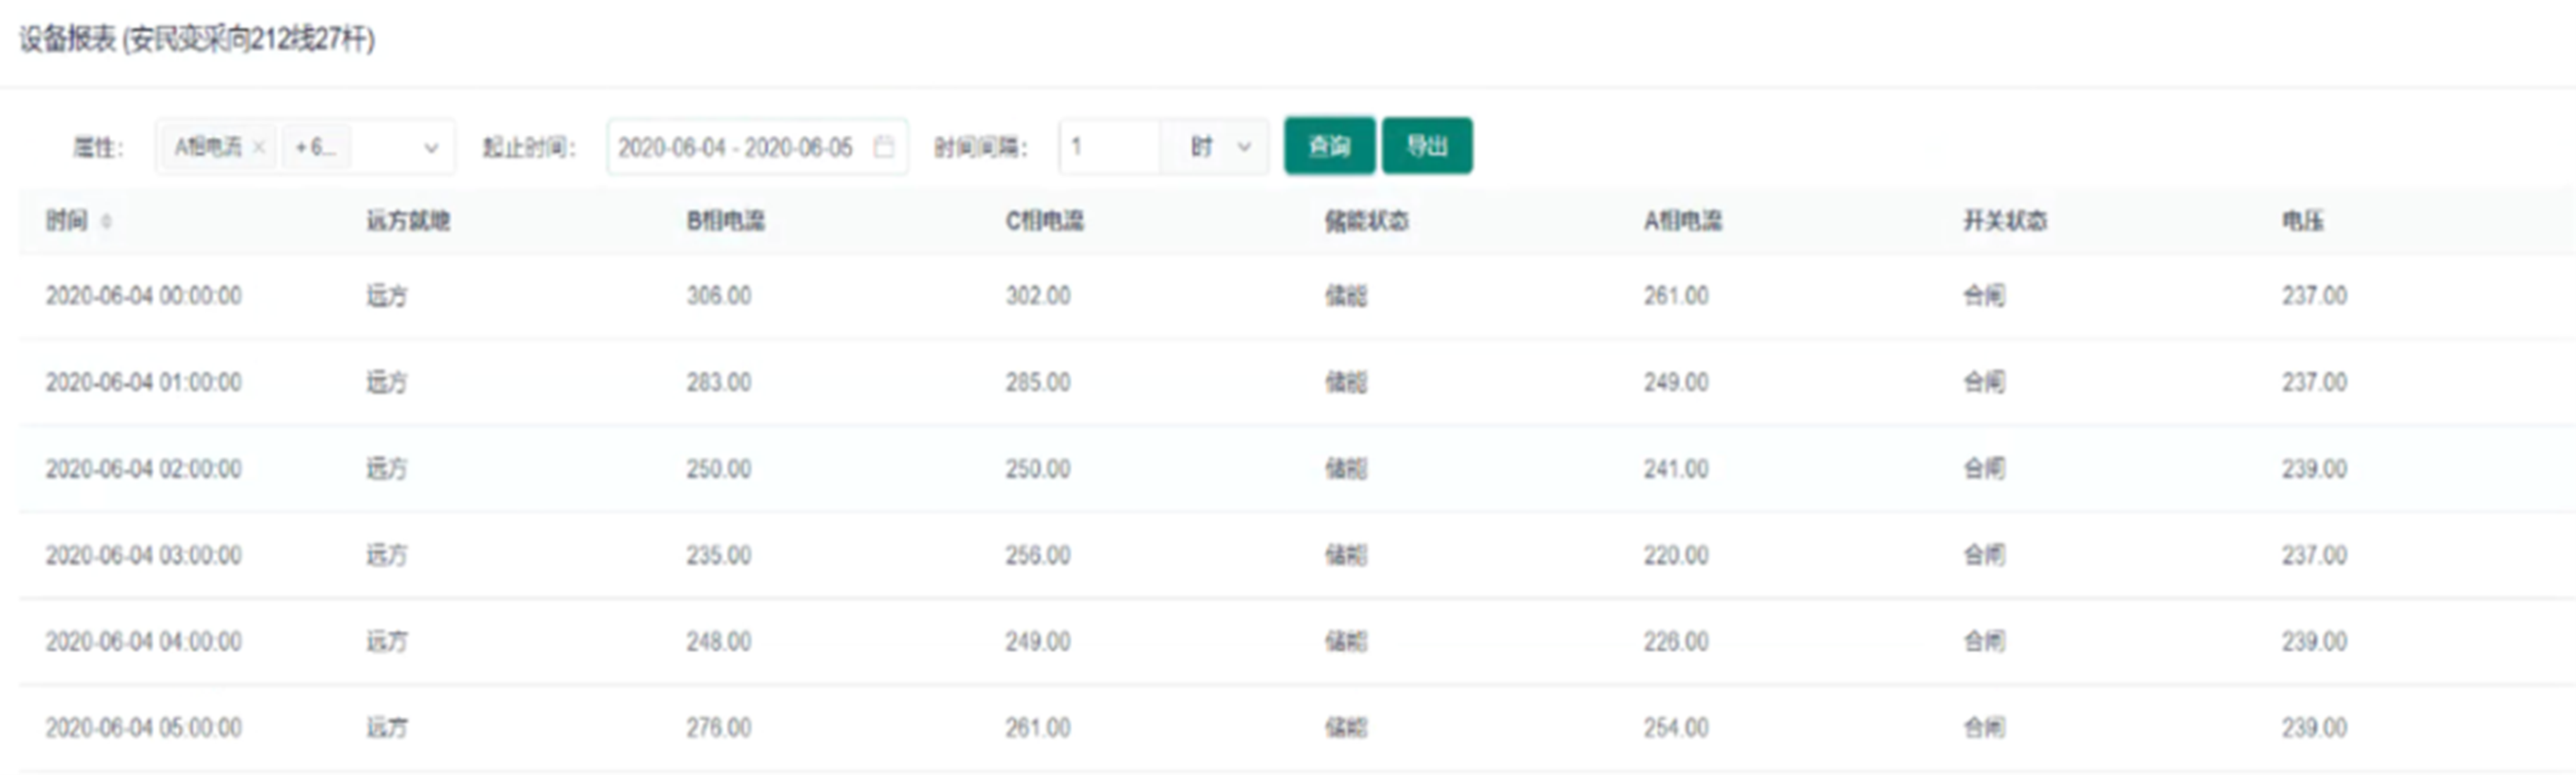The height and width of the screenshot is (775, 2576).
Task: Focus the time interval number input
Action: [x=1109, y=147]
